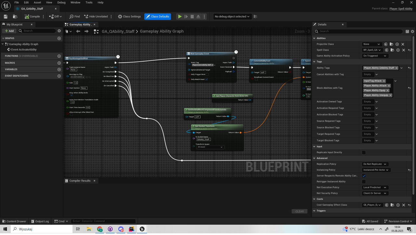Open the Compile options three-dot menu
416x235 pixels.
click(x=43, y=17)
